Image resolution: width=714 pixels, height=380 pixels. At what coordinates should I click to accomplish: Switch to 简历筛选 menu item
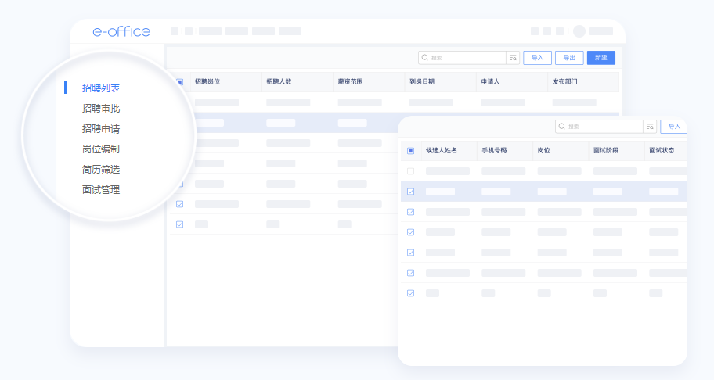tap(101, 170)
